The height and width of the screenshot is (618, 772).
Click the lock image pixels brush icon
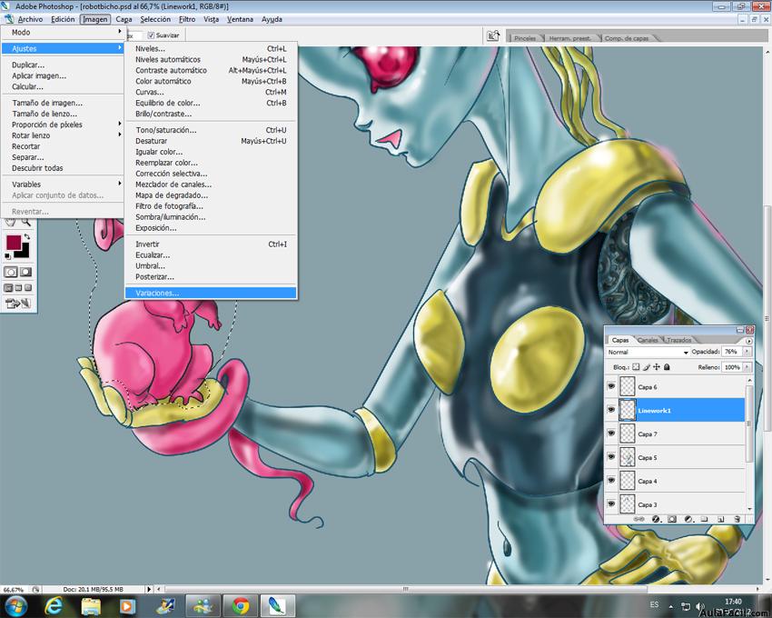click(647, 367)
